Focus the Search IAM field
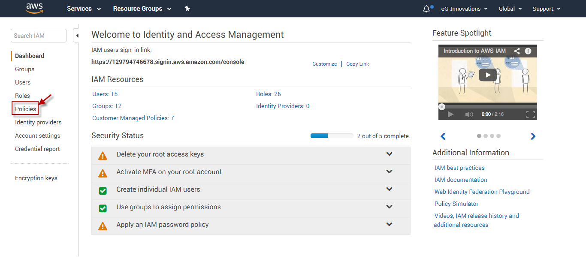The width and height of the screenshot is (586, 259). (x=39, y=36)
